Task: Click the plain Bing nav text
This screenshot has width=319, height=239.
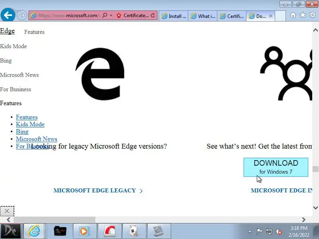Action: (6, 61)
